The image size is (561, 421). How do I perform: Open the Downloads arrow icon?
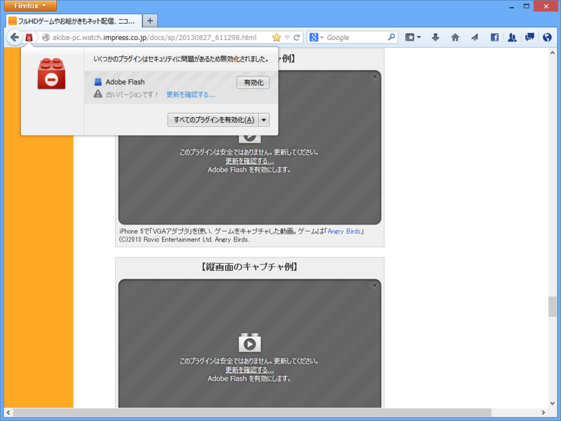point(435,37)
